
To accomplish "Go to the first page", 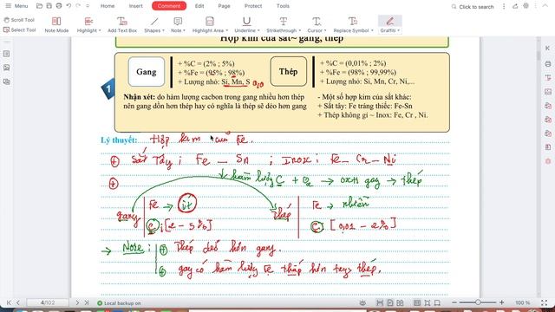I will coord(9,302).
